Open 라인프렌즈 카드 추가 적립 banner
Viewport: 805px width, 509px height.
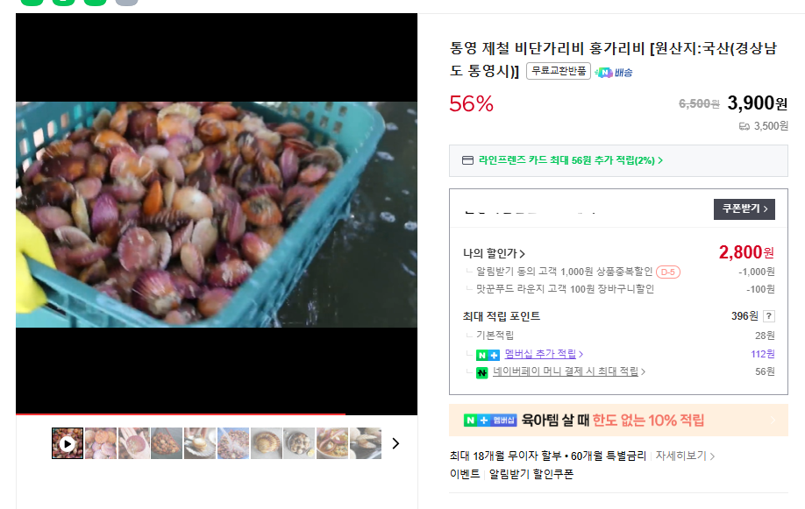pos(618,160)
